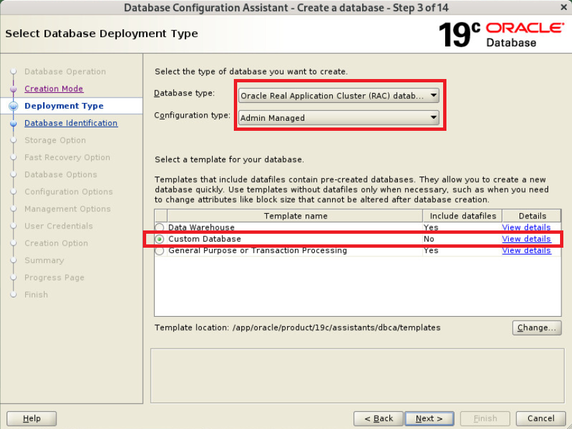The width and height of the screenshot is (572, 429).
Task: Click the Deployment Type step bullet icon
Action: click(13, 106)
